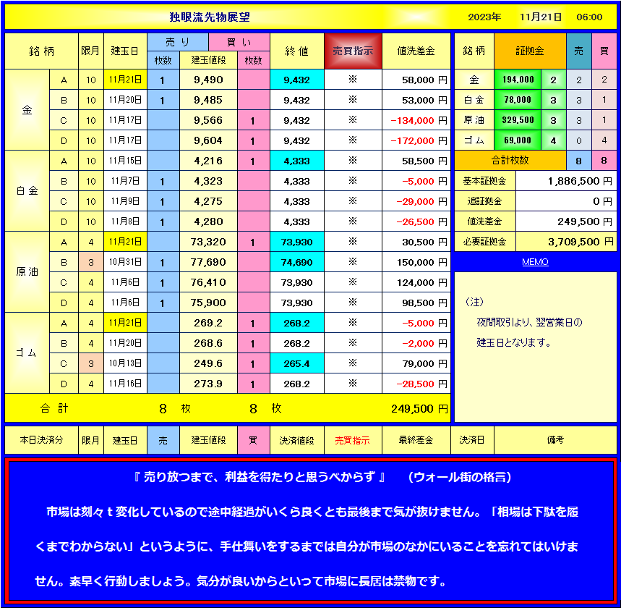The image size is (621, 608).
Task: Click ゴム C date 10月13日
Action: (x=125, y=363)
